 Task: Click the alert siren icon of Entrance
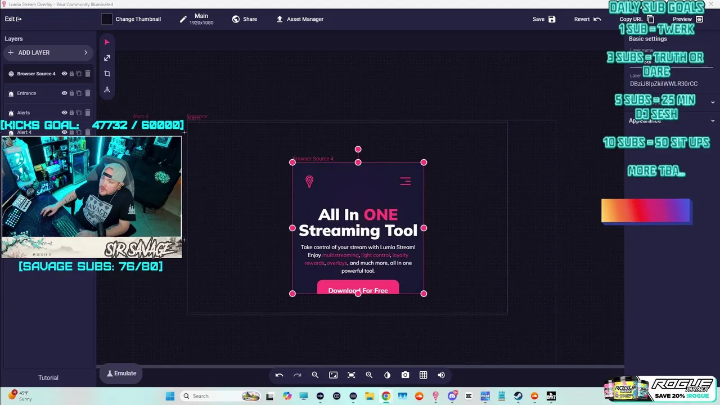pyautogui.click(x=11, y=93)
